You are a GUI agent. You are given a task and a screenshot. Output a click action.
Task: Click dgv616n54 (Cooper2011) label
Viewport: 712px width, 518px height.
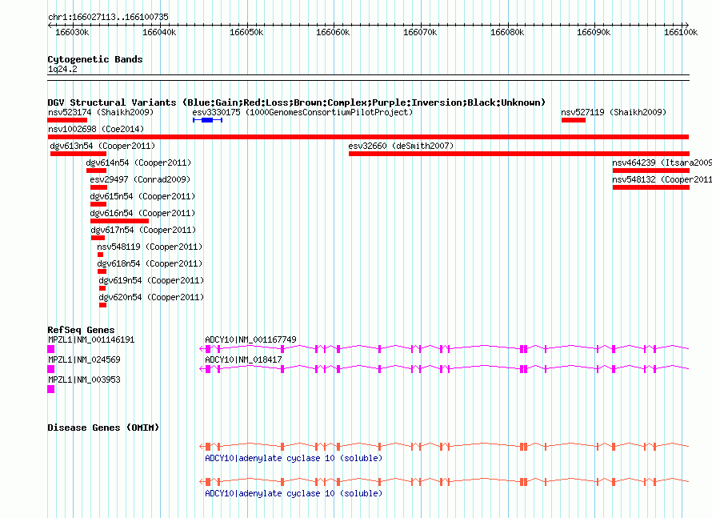click(142, 213)
